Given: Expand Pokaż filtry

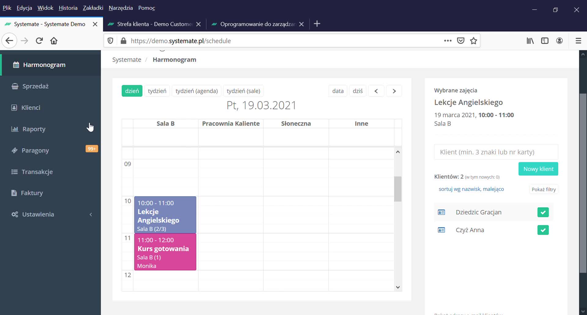Looking at the screenshot, I should tap(544, 189).
